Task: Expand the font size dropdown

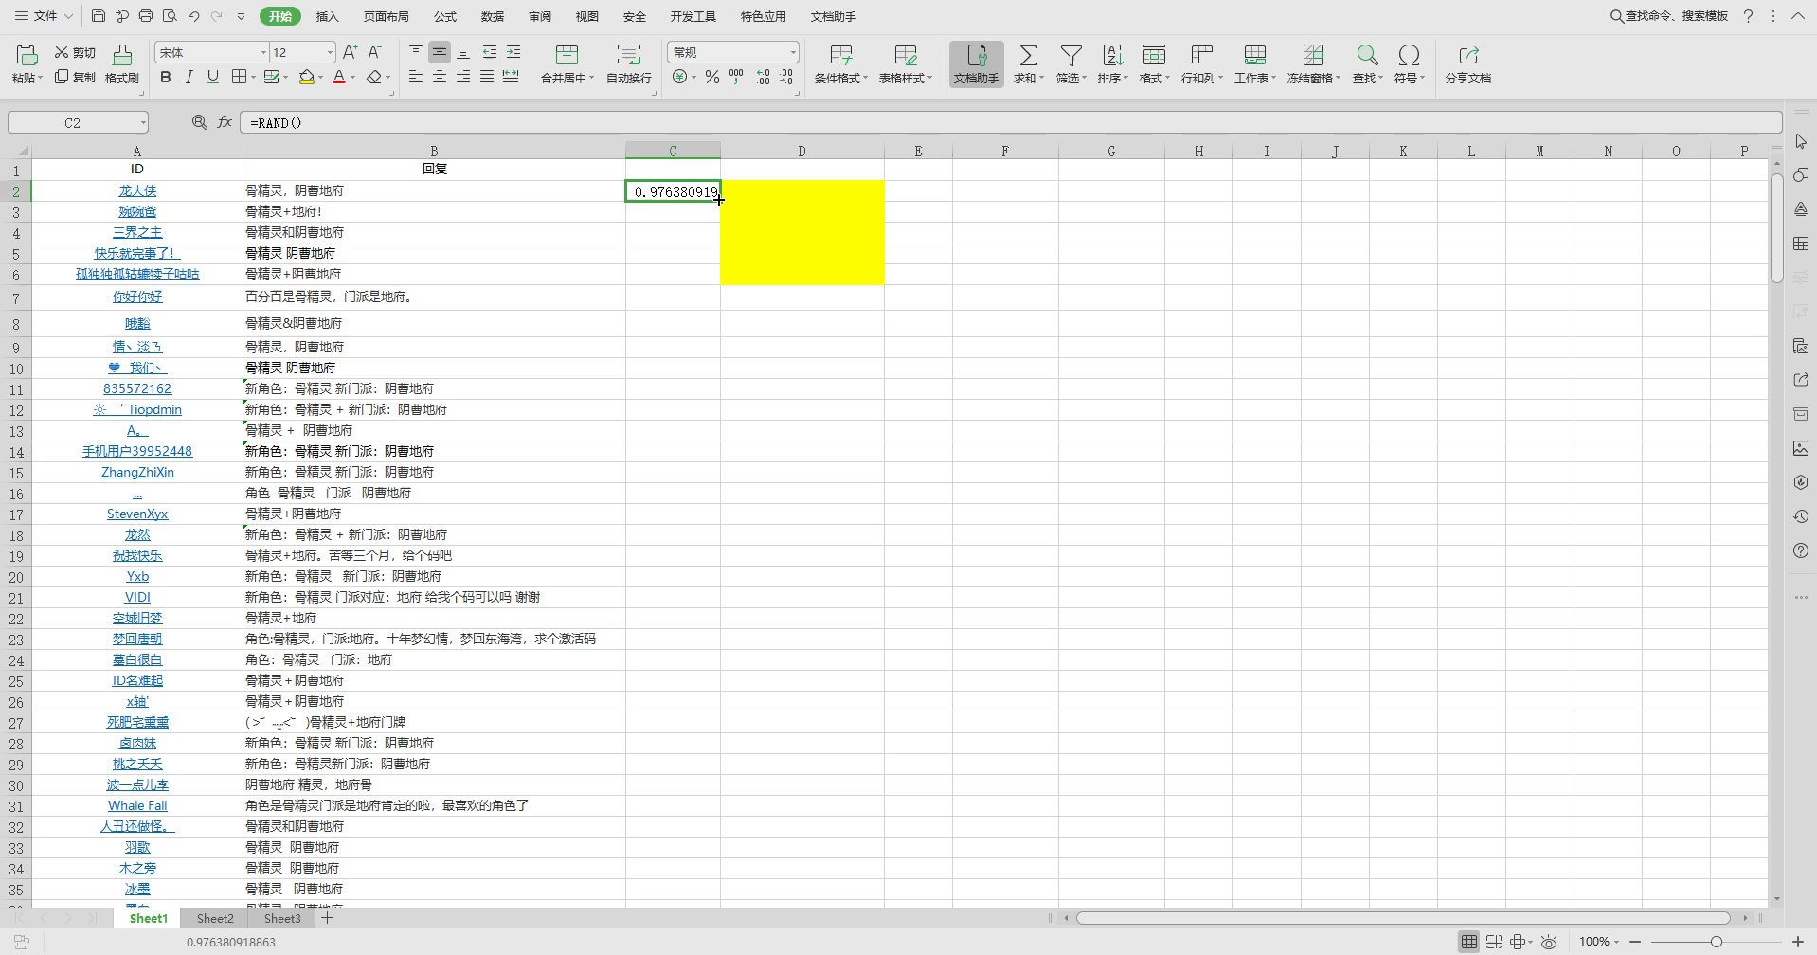Action: [330, 53]
